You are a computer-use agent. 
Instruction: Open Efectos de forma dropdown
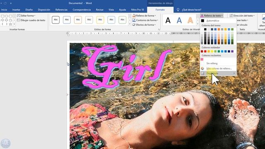click(x=144, y=25)
